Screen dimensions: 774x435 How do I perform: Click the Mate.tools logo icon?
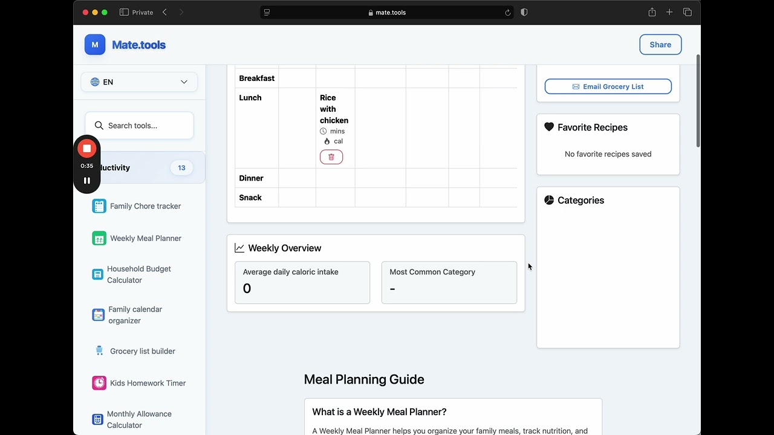[x=95, y=45]
